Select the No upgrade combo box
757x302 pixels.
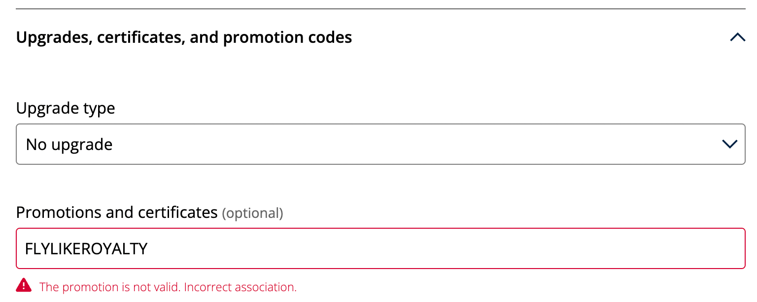pyautogui.click(x=379, y=144)
